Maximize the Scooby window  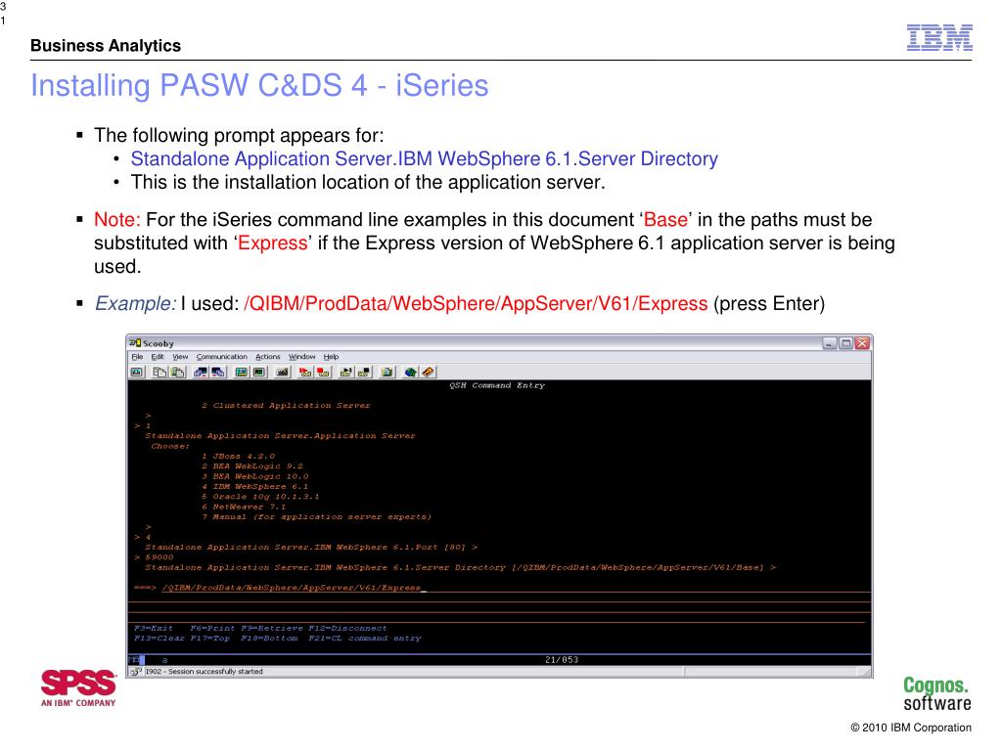pos(845,343)
